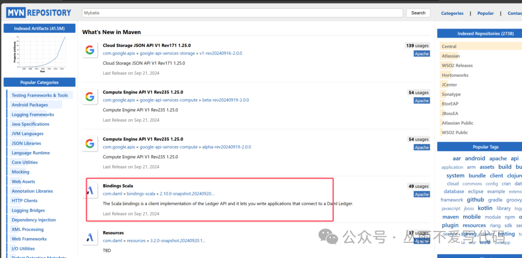Screen dimensions: 522x258
Task: Open version 2.10.0-snapshot.20240920
Action: tap(188, 193)
